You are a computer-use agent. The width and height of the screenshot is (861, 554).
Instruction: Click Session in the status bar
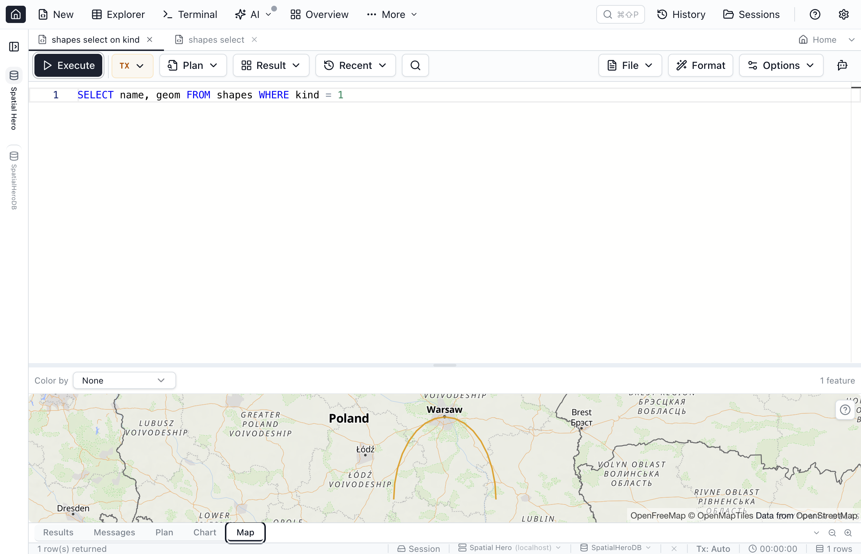click(x=419, y=549)
